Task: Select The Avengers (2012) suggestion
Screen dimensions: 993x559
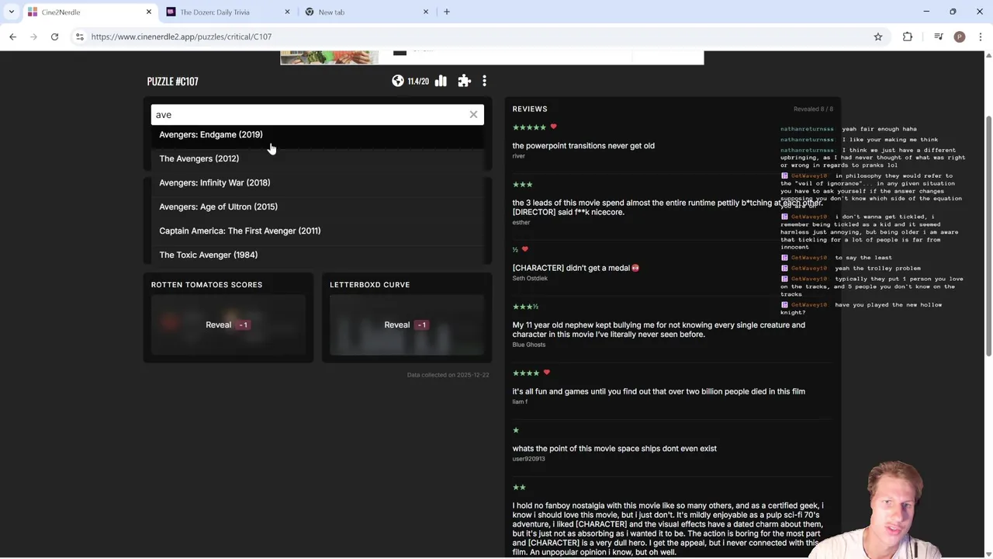Action: click(317, 158)
